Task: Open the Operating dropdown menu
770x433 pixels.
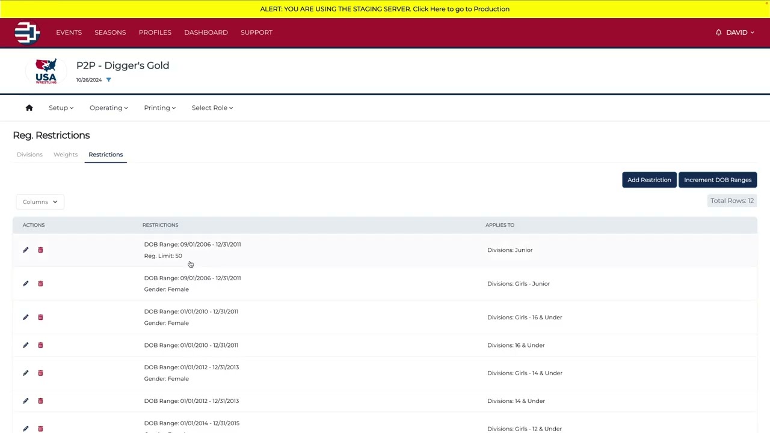Action: pyautogui.click(x=108, y=108)
